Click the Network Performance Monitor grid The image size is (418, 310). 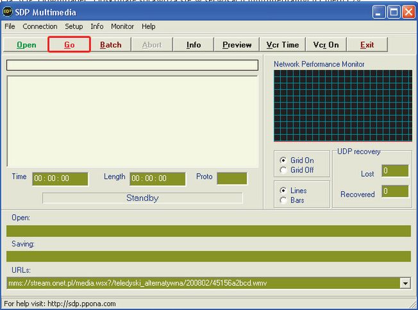click(343, 106)
